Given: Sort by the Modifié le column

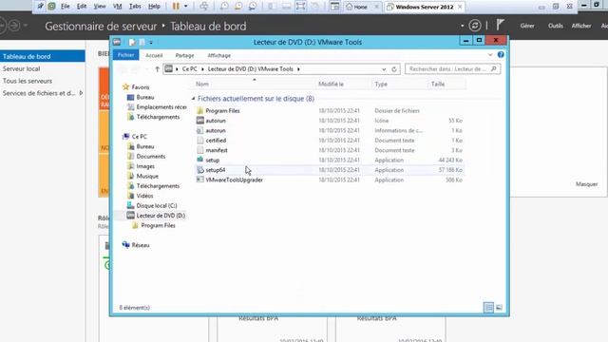Looking at the screenshot, I should click(331, 85).
